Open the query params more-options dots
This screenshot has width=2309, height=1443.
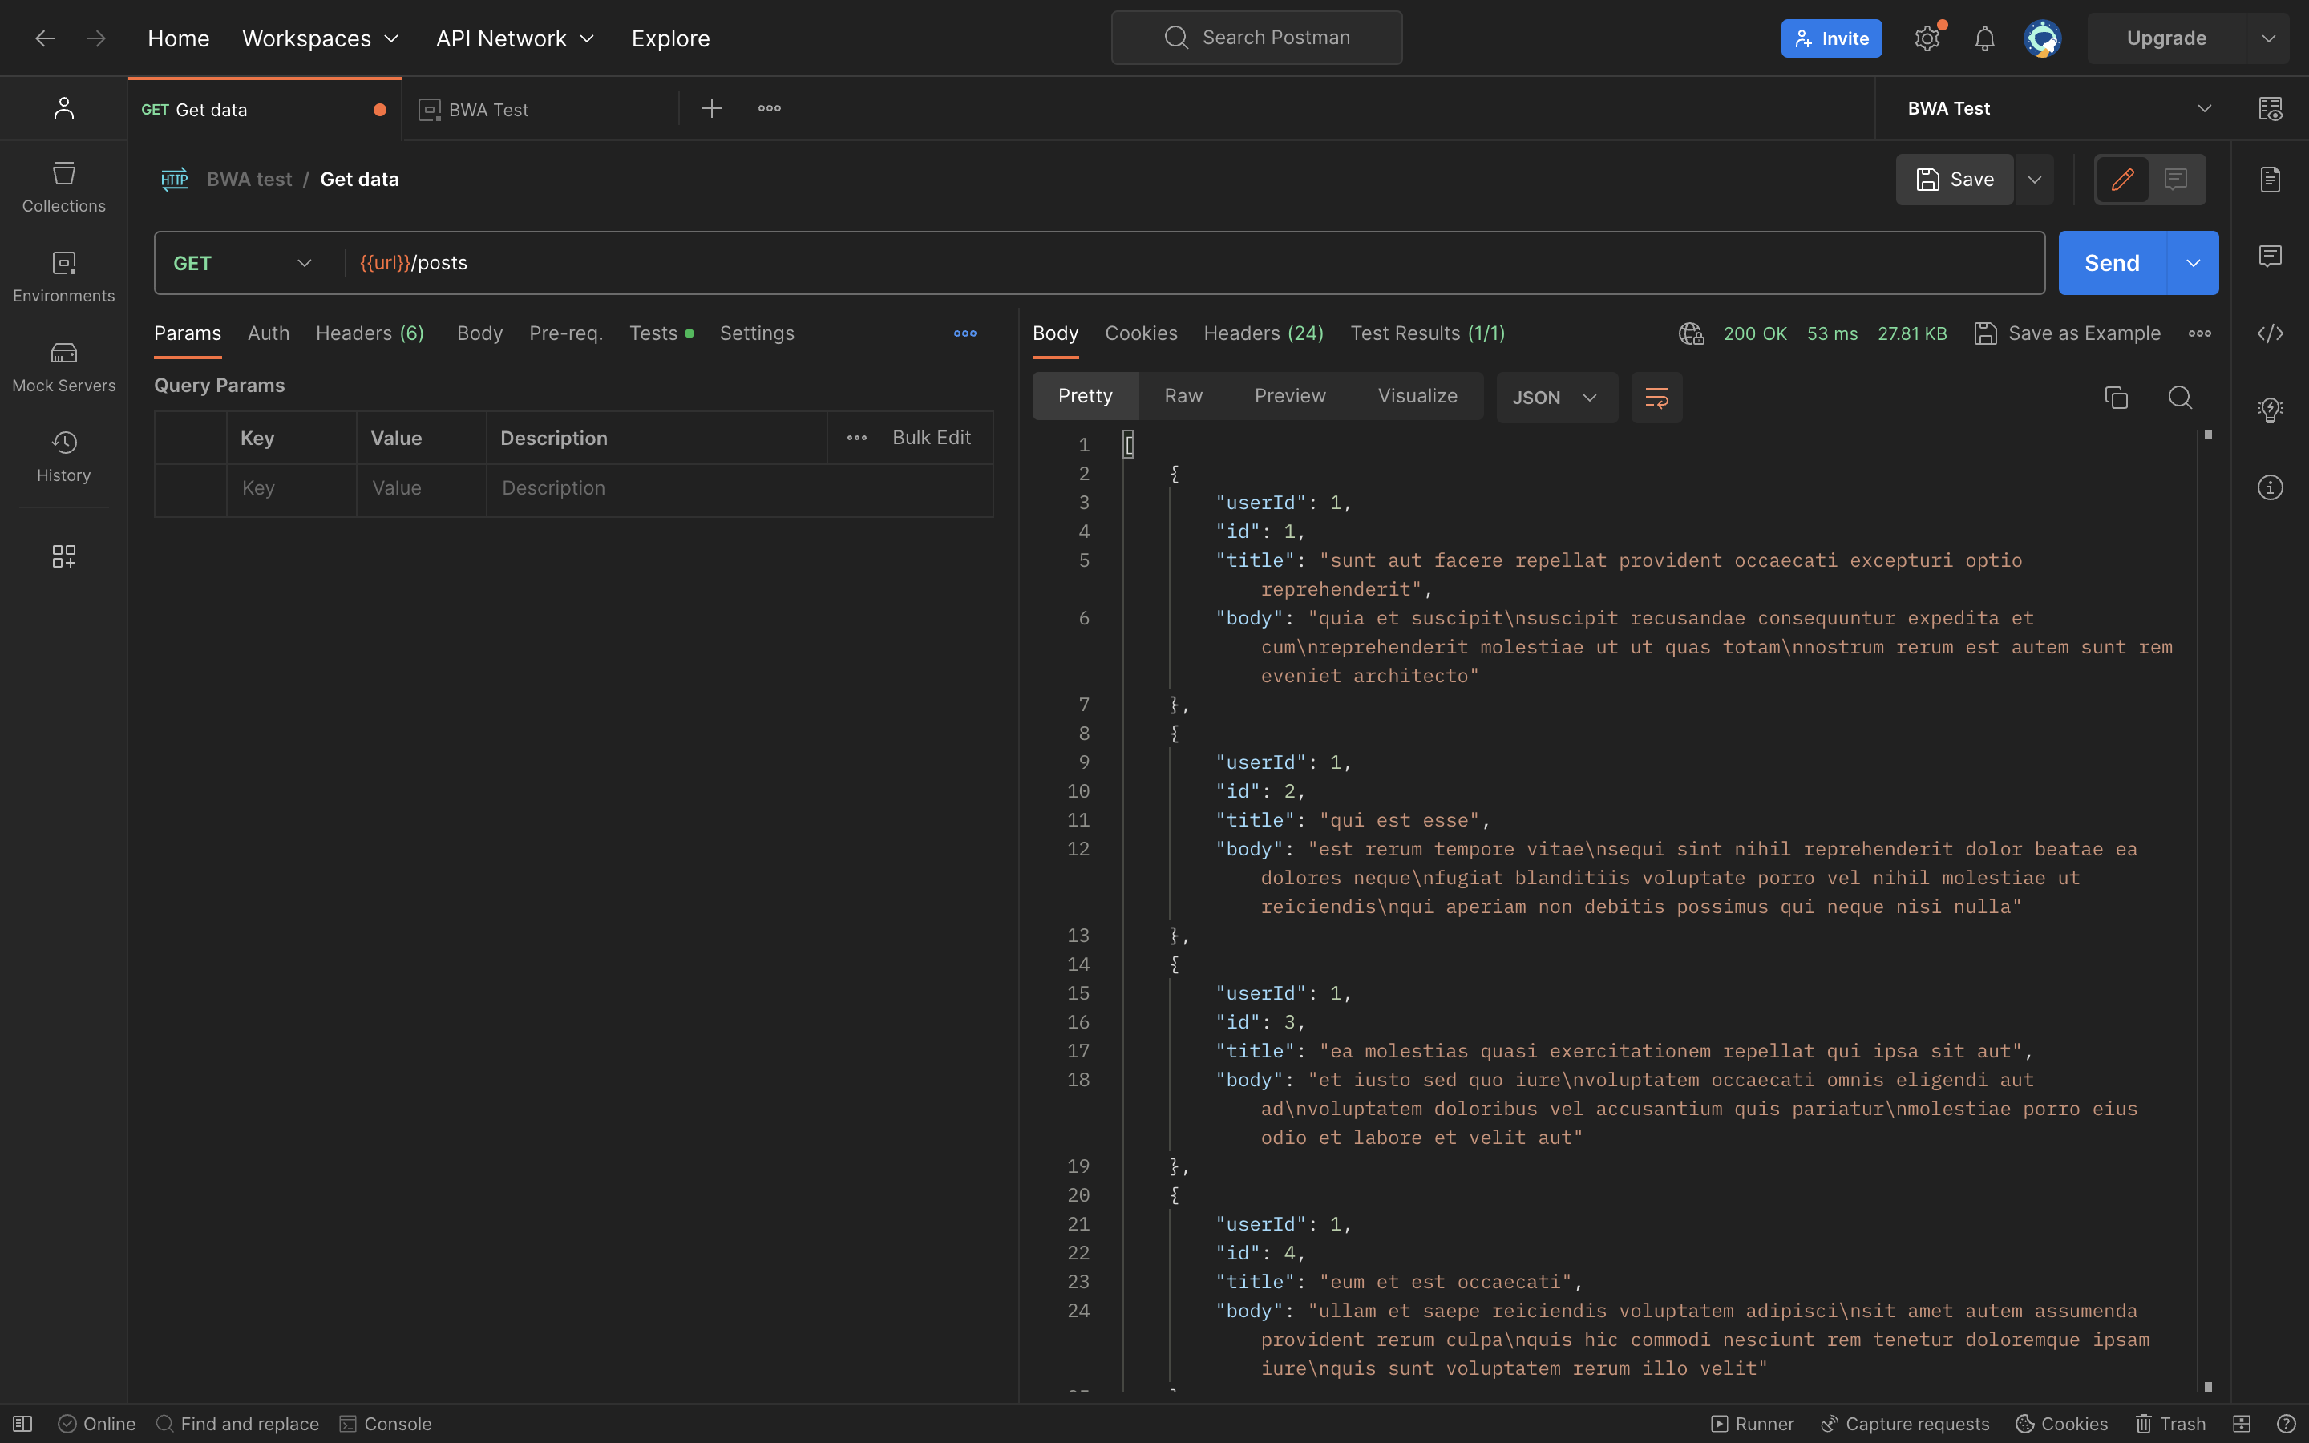(857, 438)
